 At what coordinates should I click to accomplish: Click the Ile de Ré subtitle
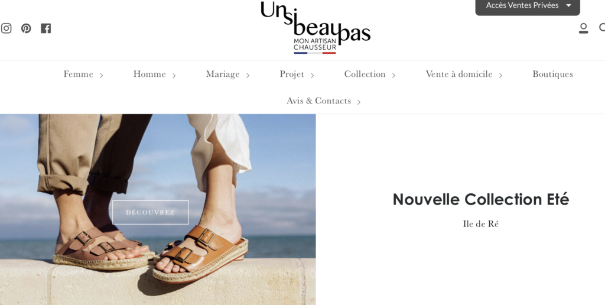pyautogui.click(x=481, y=224)
